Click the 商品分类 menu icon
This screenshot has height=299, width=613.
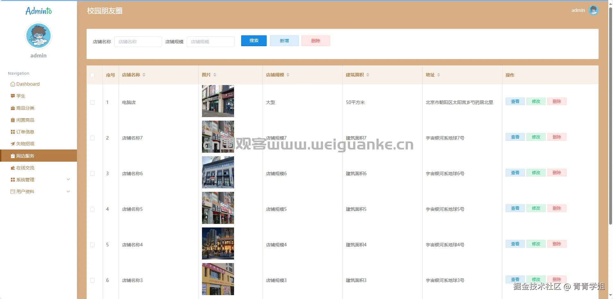(x=13, y=108)
